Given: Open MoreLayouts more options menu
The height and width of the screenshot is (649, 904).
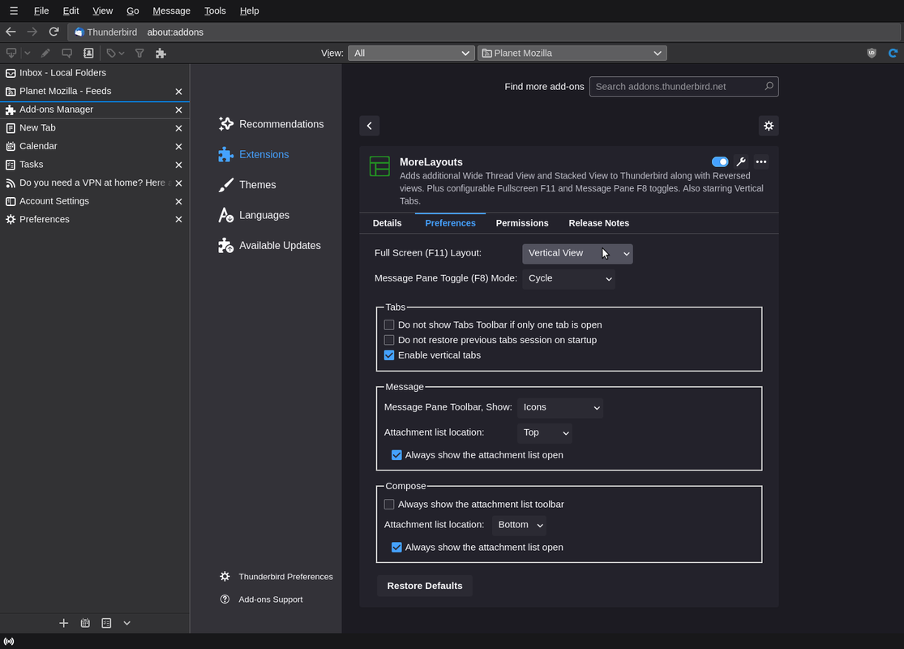Looking at the screenshot, I should (761, 161).
